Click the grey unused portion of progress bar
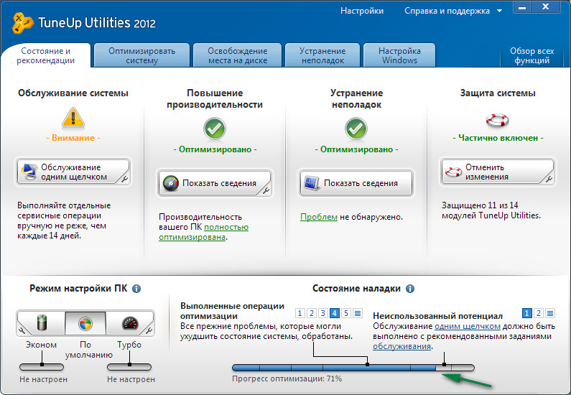 coord(455,368)
